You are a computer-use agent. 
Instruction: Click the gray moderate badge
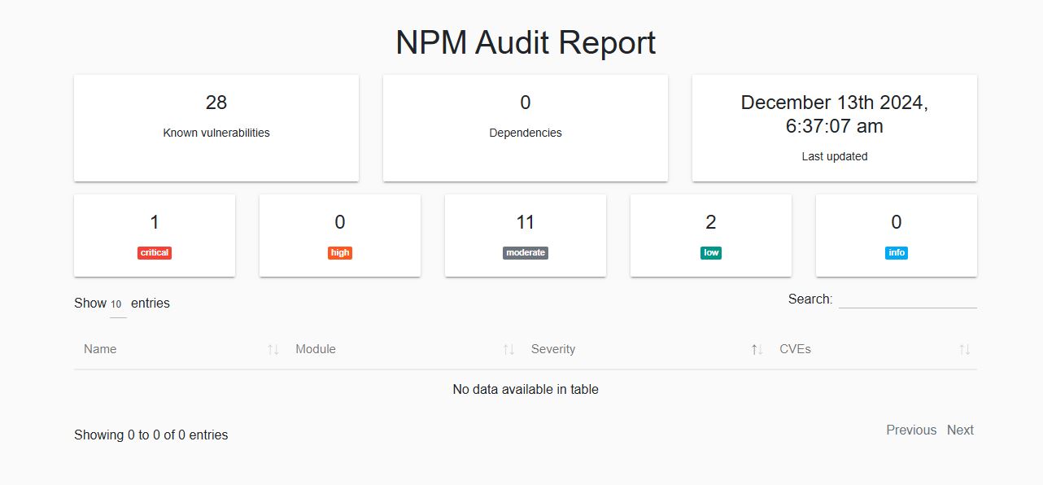point(526,253)
